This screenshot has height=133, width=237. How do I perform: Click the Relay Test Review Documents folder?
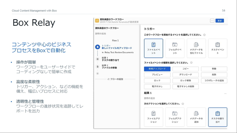(x=118, y=53)
